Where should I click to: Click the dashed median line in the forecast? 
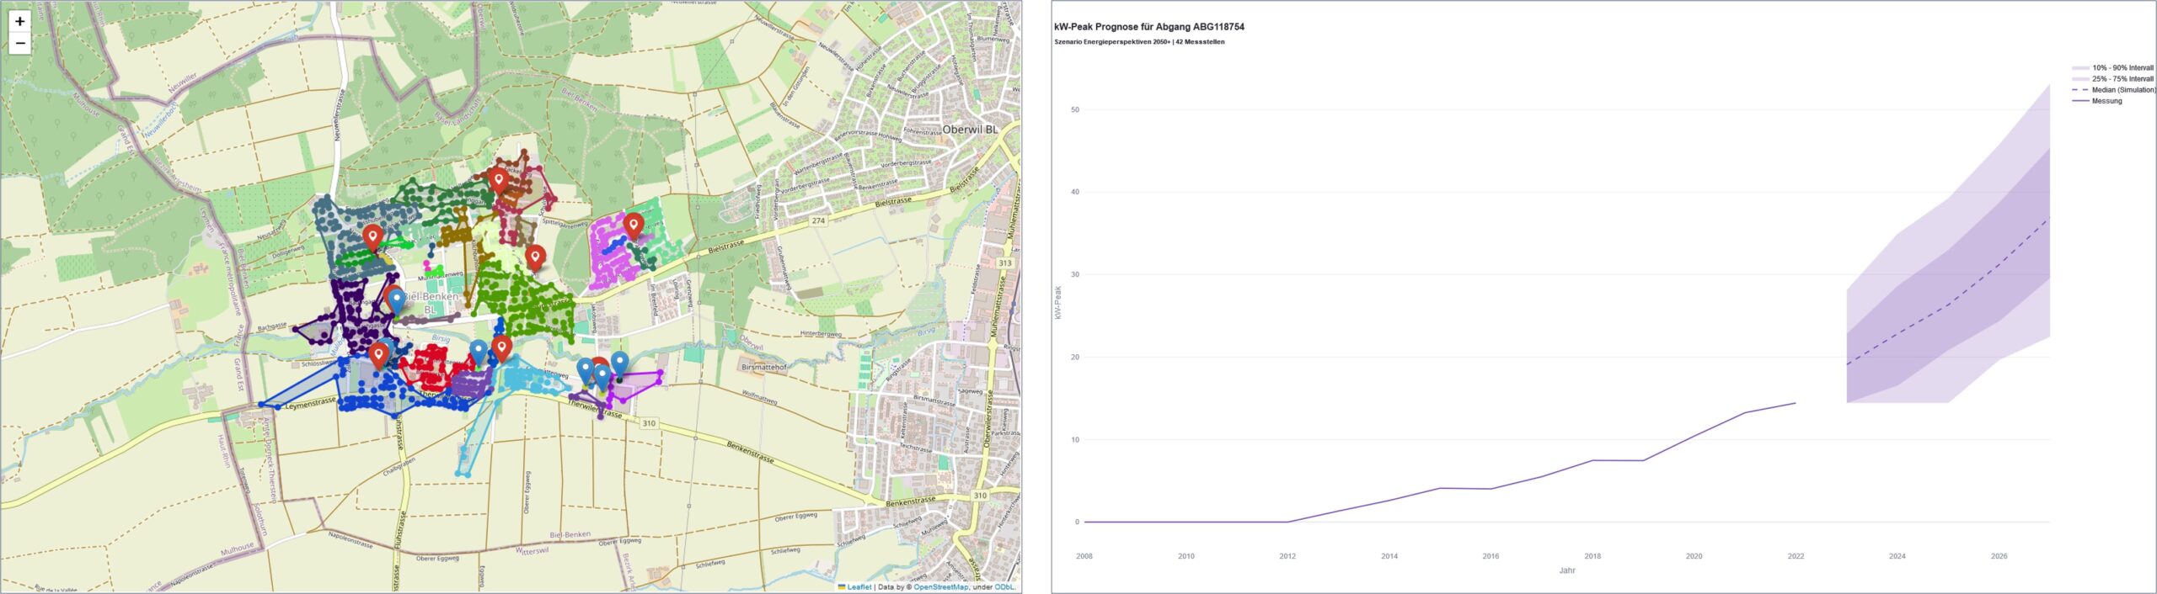click(x=1948, y=306)
